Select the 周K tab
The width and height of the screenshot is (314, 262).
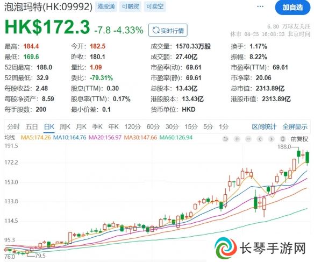pyautogui.click(x=65, y=126)
